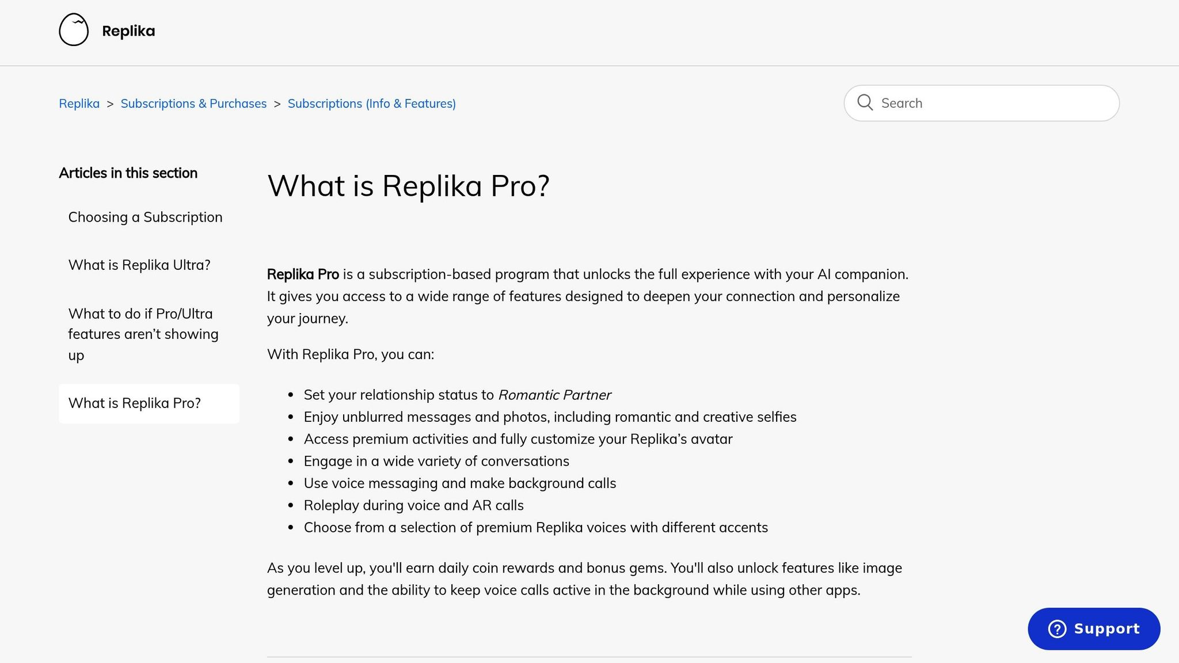Screen dimensions: 1179x663
Task: Select the 'What is Replika Pro?' sidebar entry
Action: point(135,403)
